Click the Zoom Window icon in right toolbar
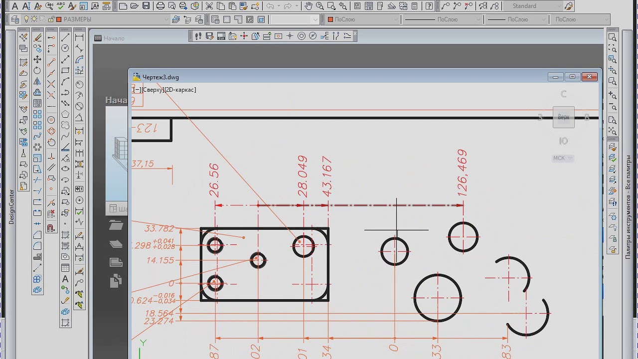The width and height of the screenshot is (638, 359). [613, 37]
